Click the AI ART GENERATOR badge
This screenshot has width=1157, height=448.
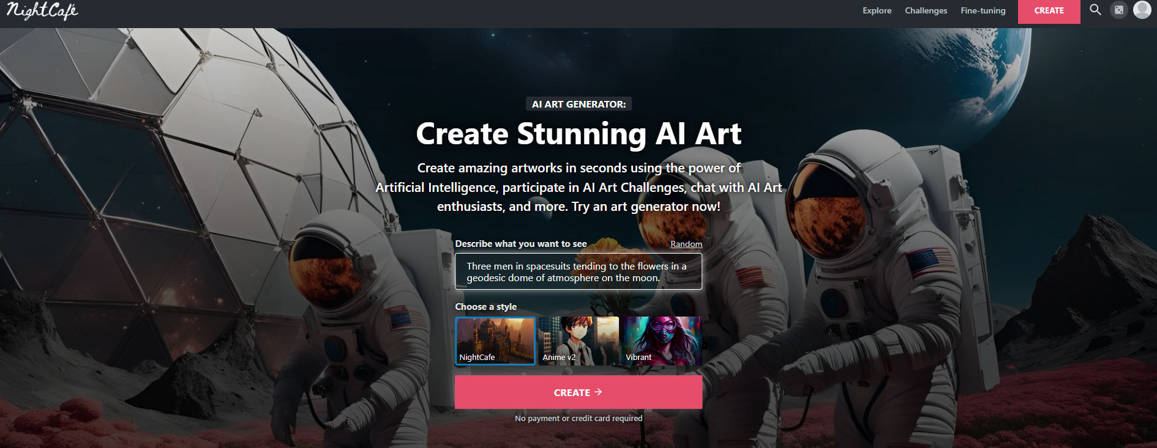578,104
